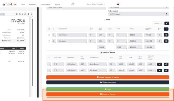Tick the Kev demo item checkbox
The image size is (174, 101).
coord(49,41)
